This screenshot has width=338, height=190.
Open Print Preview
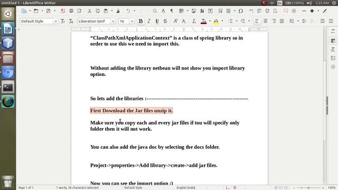coord(80,11)
